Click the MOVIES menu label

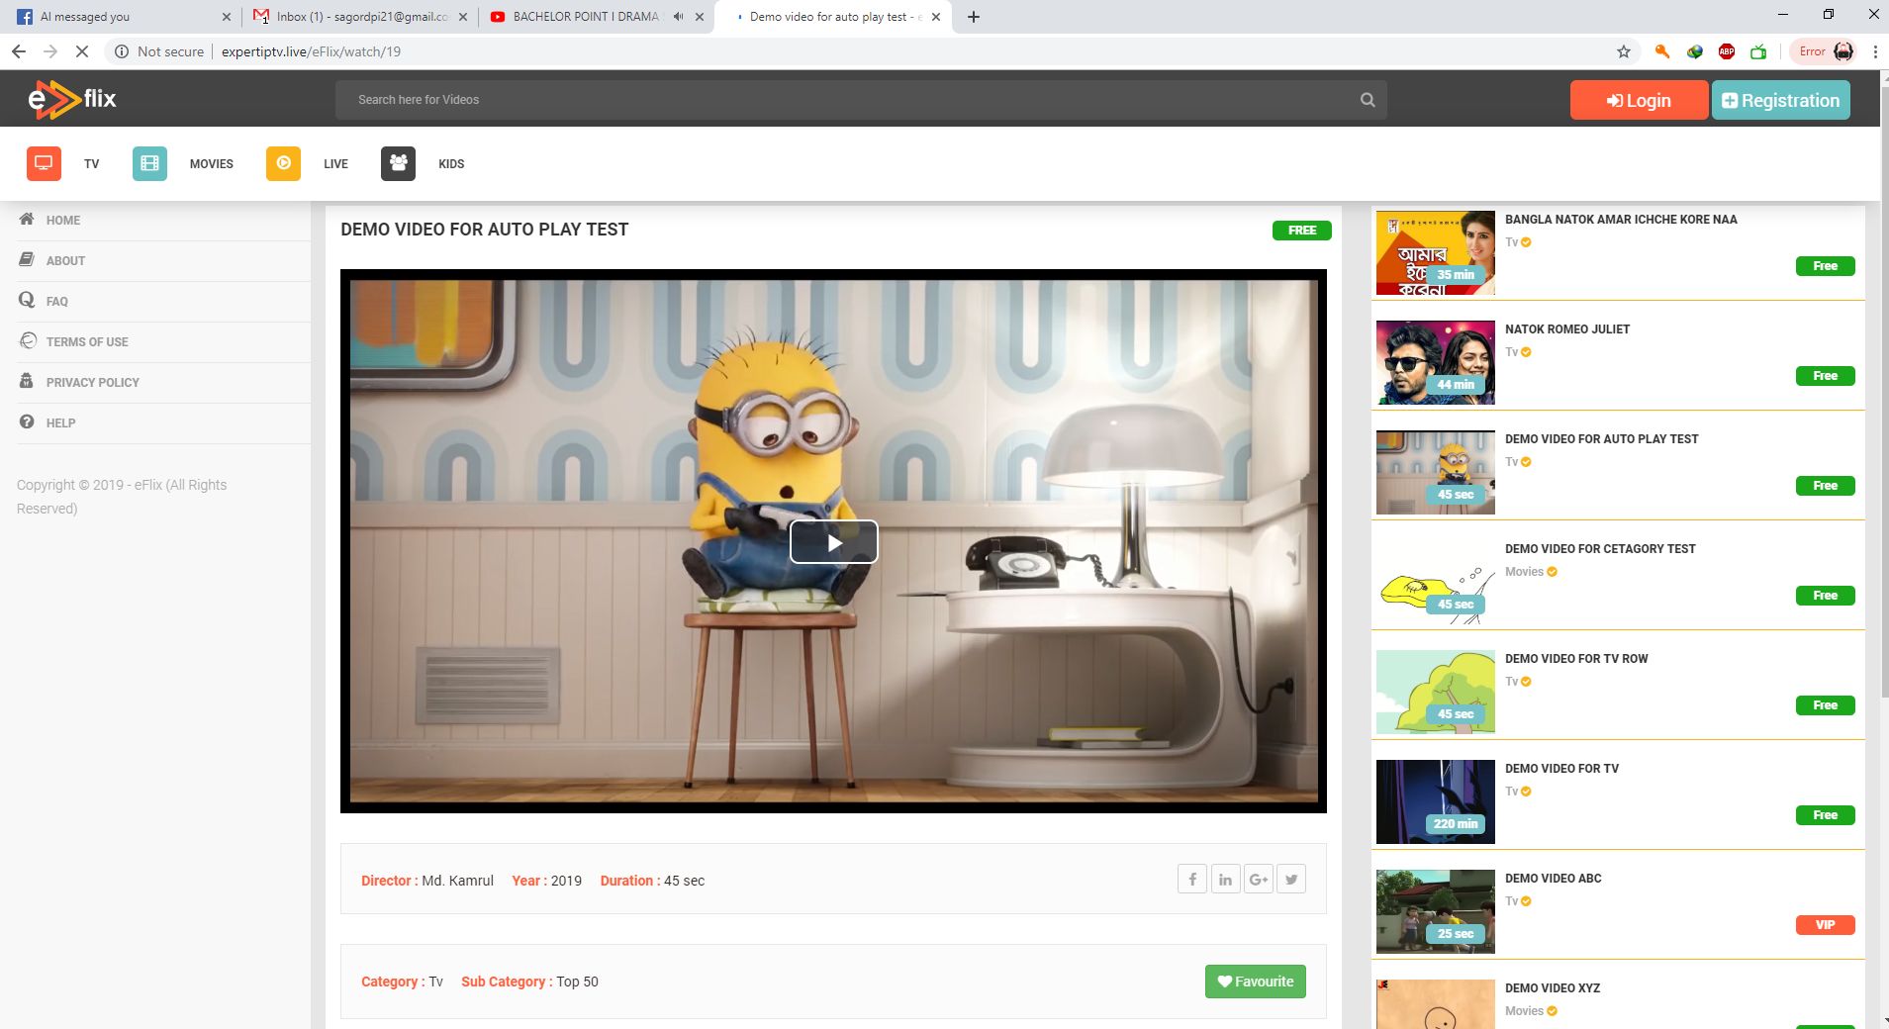[x=212, y=164]
